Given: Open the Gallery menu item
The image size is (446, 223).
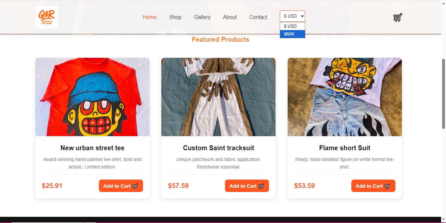Looking at the screenshot, I should tap(202, 17).
